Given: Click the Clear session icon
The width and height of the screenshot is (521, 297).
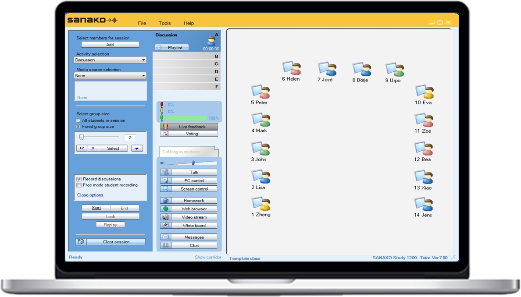Looking at the screenshot, I should click(x=81, y=242).
